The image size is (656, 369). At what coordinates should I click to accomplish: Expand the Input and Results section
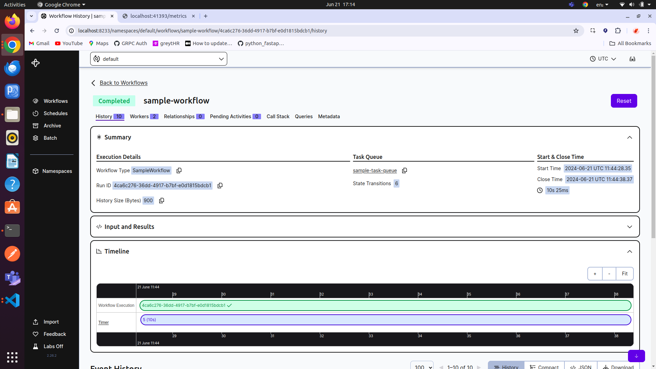630,227
